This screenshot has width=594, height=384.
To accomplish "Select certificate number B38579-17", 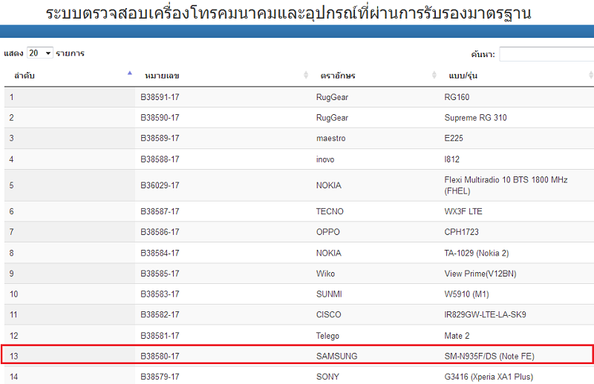I will coord(160,377).
